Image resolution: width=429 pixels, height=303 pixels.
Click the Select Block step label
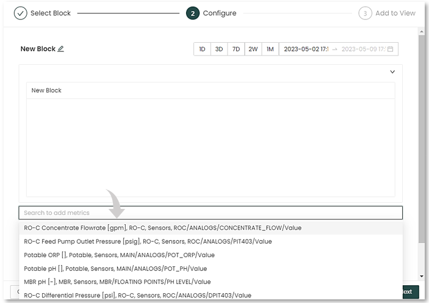50,13
